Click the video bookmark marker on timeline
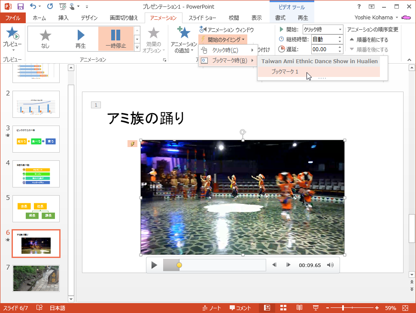This screenshot has height=313, width=416. tap(179, 265)
